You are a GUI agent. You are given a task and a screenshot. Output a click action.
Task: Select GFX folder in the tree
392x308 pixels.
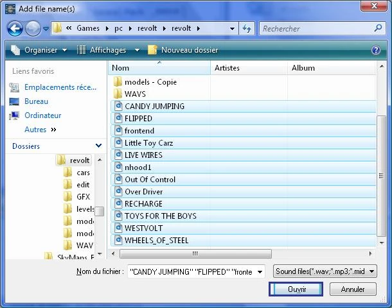tap(76, 197)
